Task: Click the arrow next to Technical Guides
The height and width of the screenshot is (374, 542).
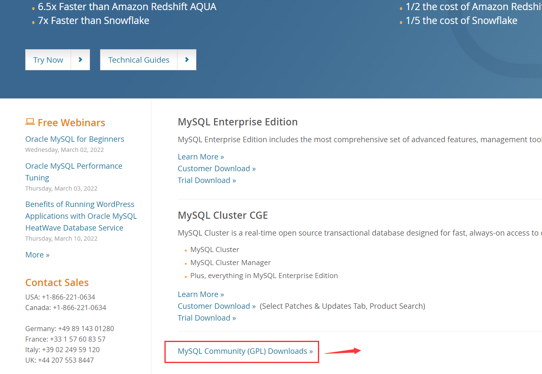Action: [187, 60]
